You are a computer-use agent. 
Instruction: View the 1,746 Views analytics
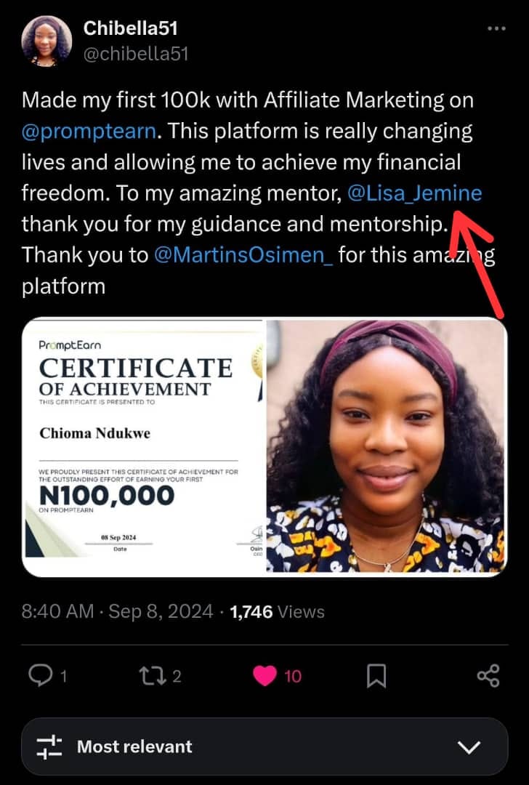click(x=277, y=612)
